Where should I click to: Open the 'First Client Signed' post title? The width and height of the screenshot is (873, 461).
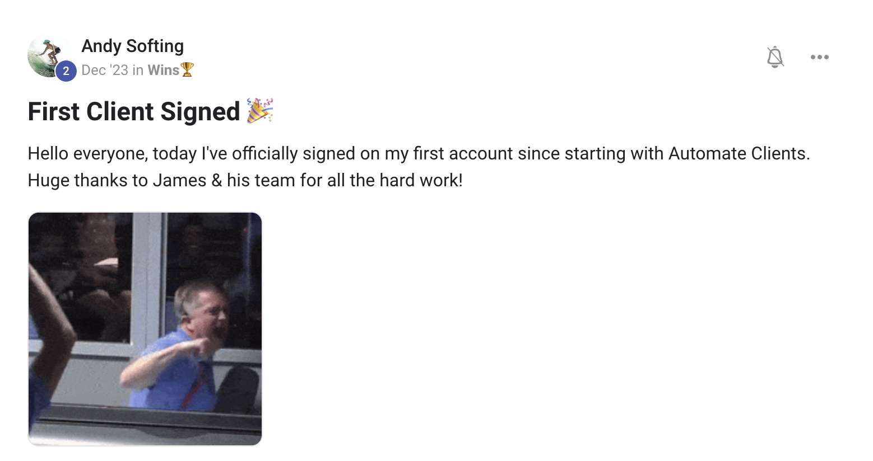click(x=134, y=111)
